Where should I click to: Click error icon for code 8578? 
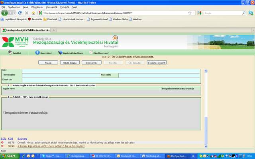click(2, 142)
